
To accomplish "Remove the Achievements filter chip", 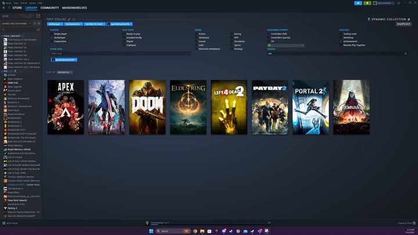I will pyautogui.click(x=81, y=24).
